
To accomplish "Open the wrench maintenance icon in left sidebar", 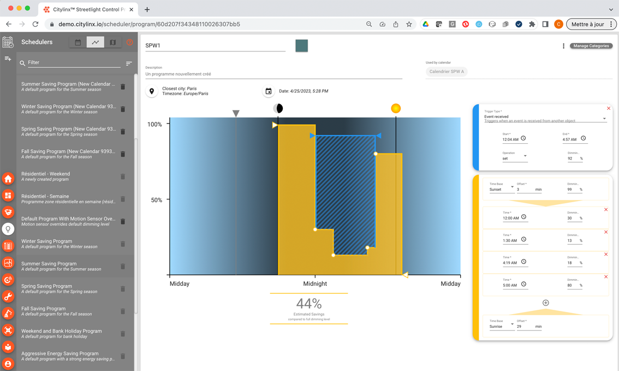I will click(x=8, y=296).
